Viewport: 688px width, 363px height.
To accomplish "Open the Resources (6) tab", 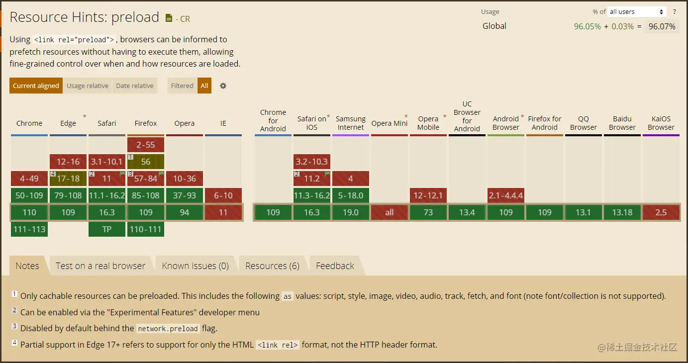I will coord(272,266).
